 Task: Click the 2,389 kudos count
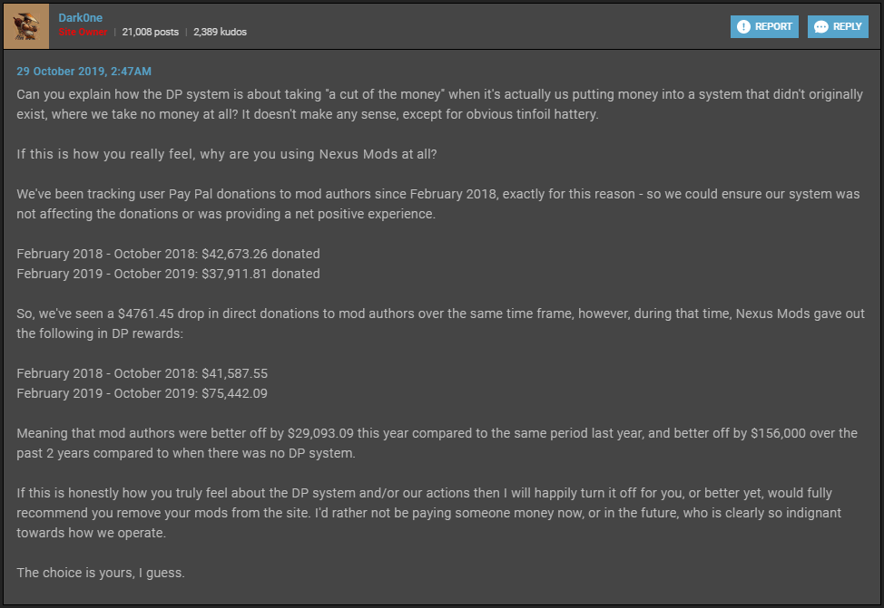coord(220,32)
